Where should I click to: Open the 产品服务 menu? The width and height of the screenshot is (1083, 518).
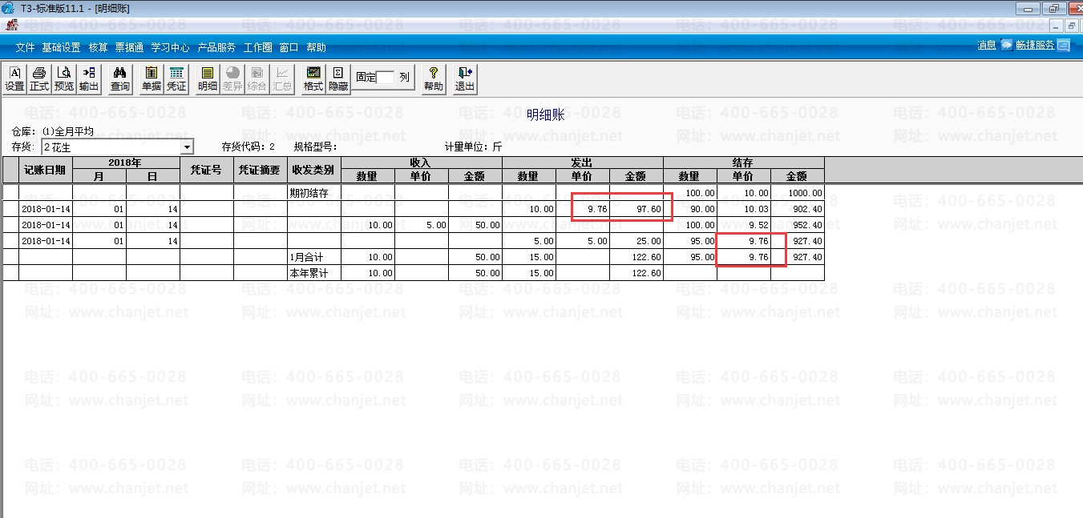tap(216, 48)
